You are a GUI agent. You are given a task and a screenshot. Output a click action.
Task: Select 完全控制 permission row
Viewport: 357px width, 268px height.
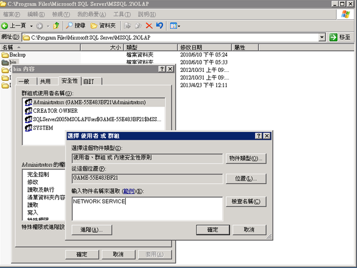tap(39, 174)
